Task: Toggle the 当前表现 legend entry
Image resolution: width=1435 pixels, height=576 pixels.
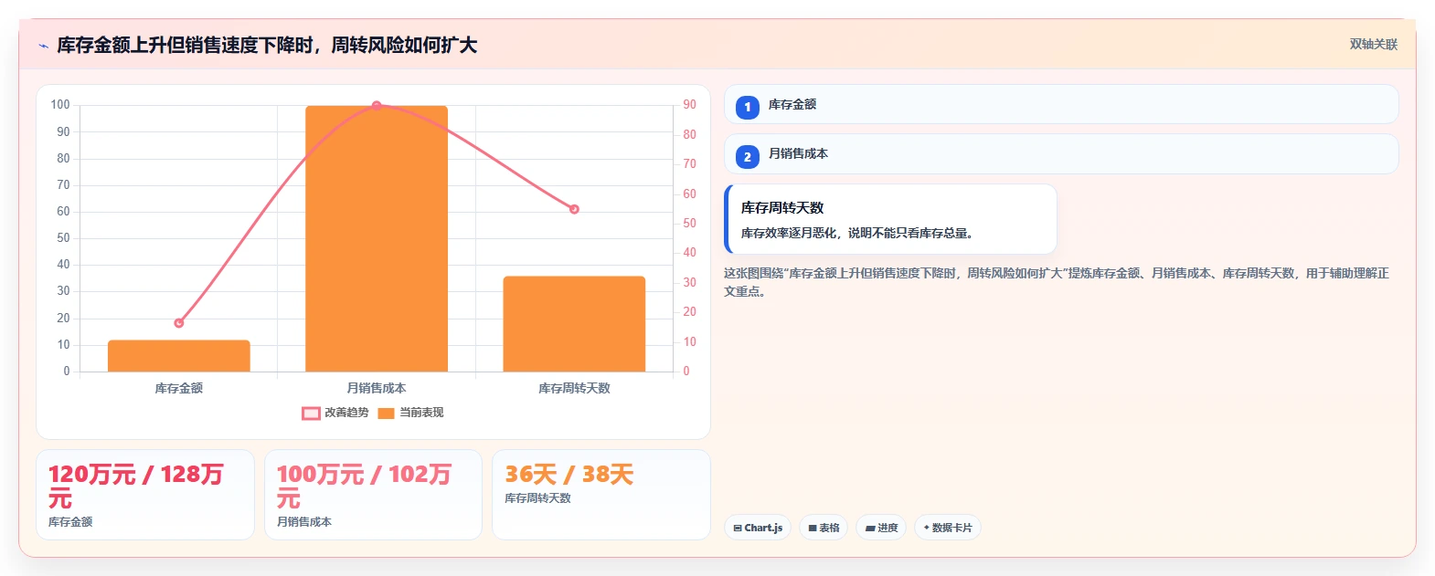Action: click(410, 413)
